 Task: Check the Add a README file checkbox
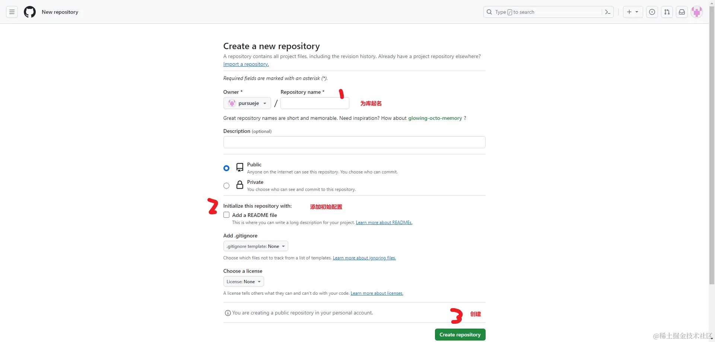pyautogui.click(x=226, y=215)
